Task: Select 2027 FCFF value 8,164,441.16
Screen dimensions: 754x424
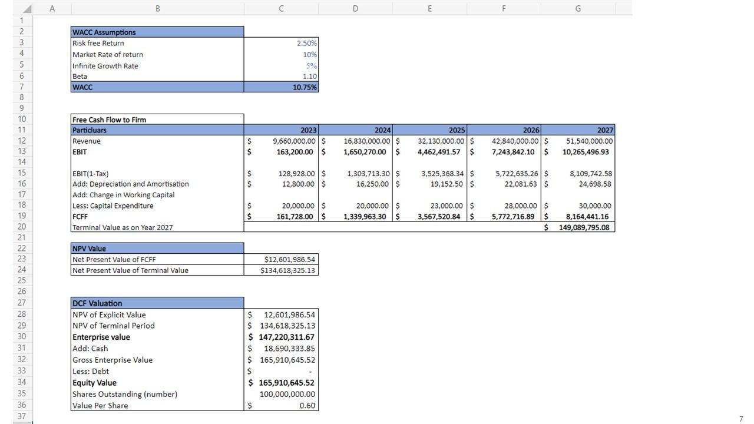Action: (x=578, y=217)
